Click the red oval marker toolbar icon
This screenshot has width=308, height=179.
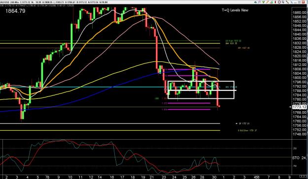[275, 2]
